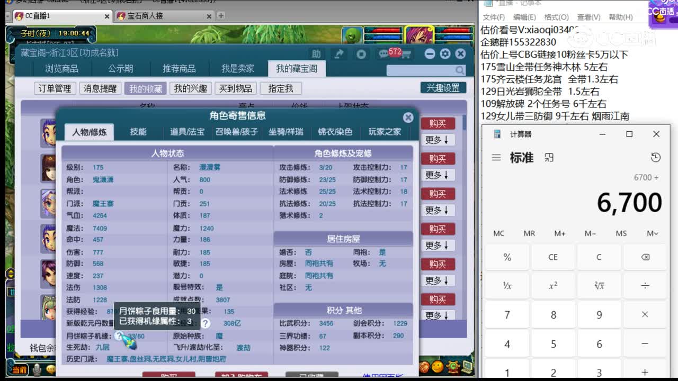Open the Notepad 帮助(H) menu
The width and height of the screenshot is (678, 381).
[x=621, y=17]
